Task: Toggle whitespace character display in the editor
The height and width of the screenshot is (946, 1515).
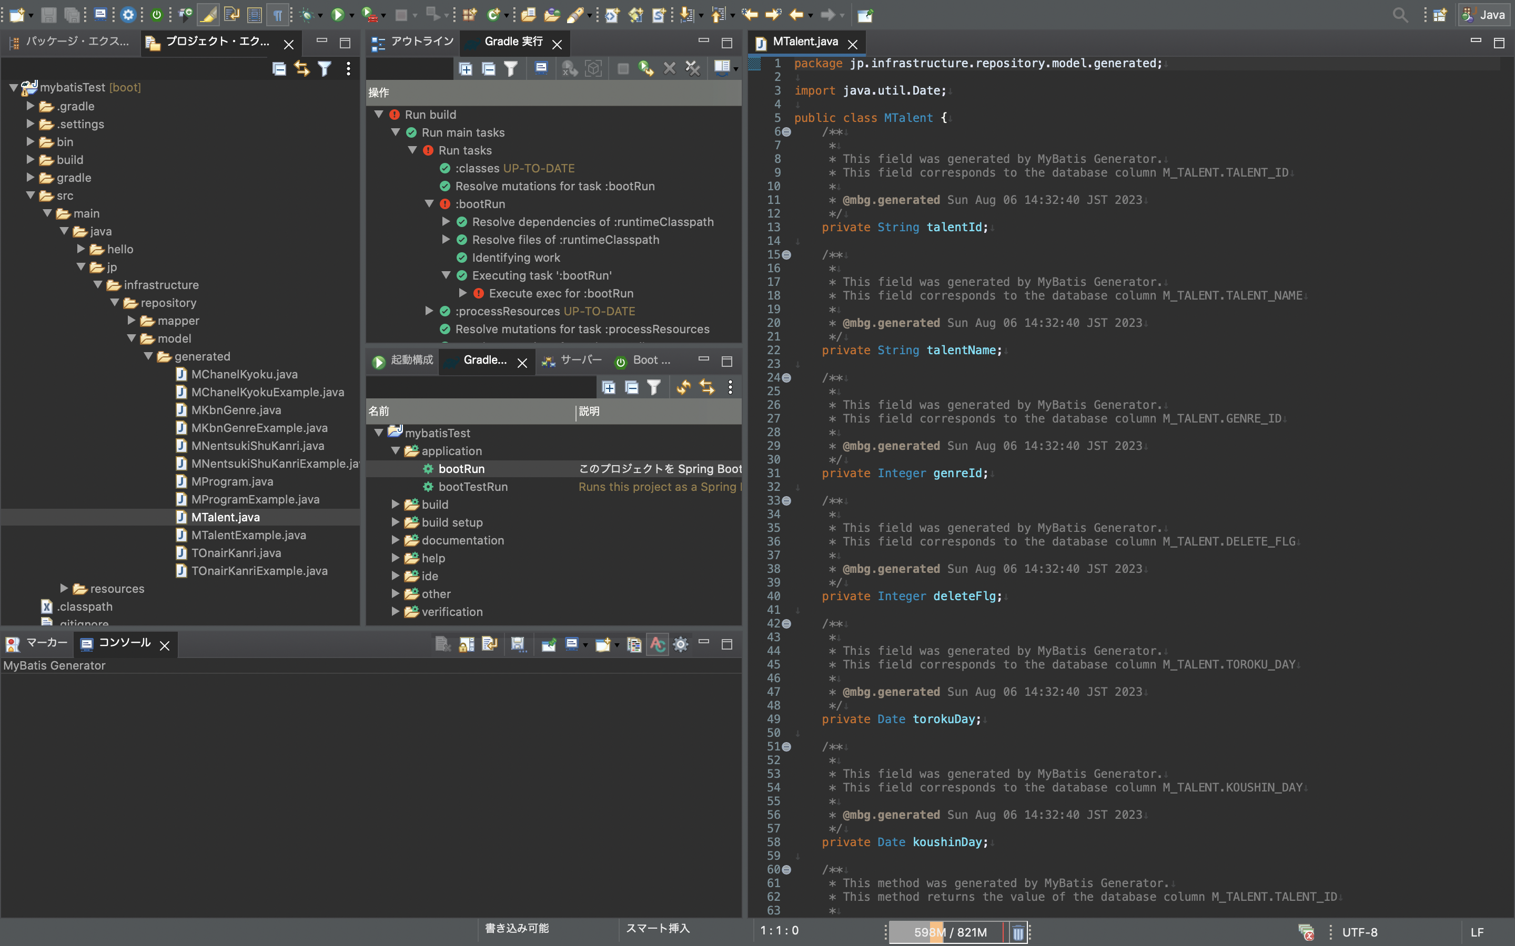Action: coord(279,15)
